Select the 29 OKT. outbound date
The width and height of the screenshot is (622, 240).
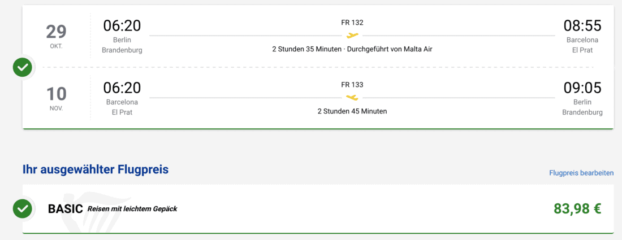[56, 36]
